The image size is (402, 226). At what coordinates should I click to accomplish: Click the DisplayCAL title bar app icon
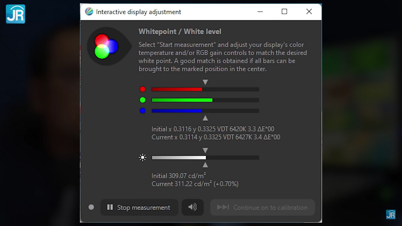coord(89,12)
